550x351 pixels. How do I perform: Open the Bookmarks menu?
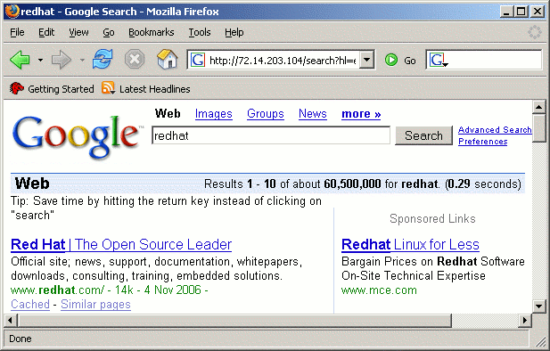click(152, 32)
